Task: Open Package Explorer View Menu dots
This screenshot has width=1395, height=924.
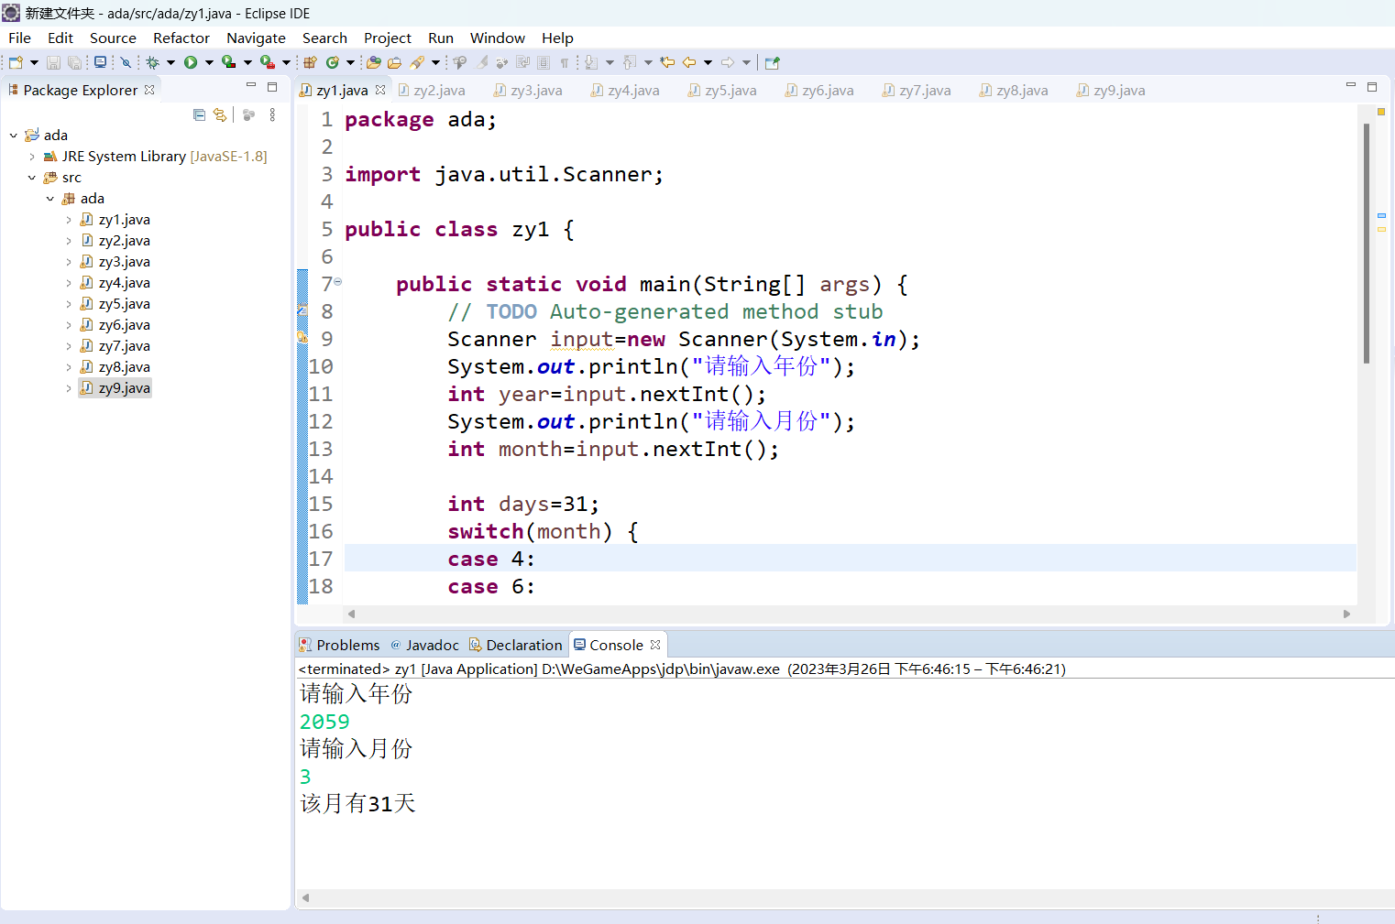Action: pyautogui.click(x=272, y=114)
